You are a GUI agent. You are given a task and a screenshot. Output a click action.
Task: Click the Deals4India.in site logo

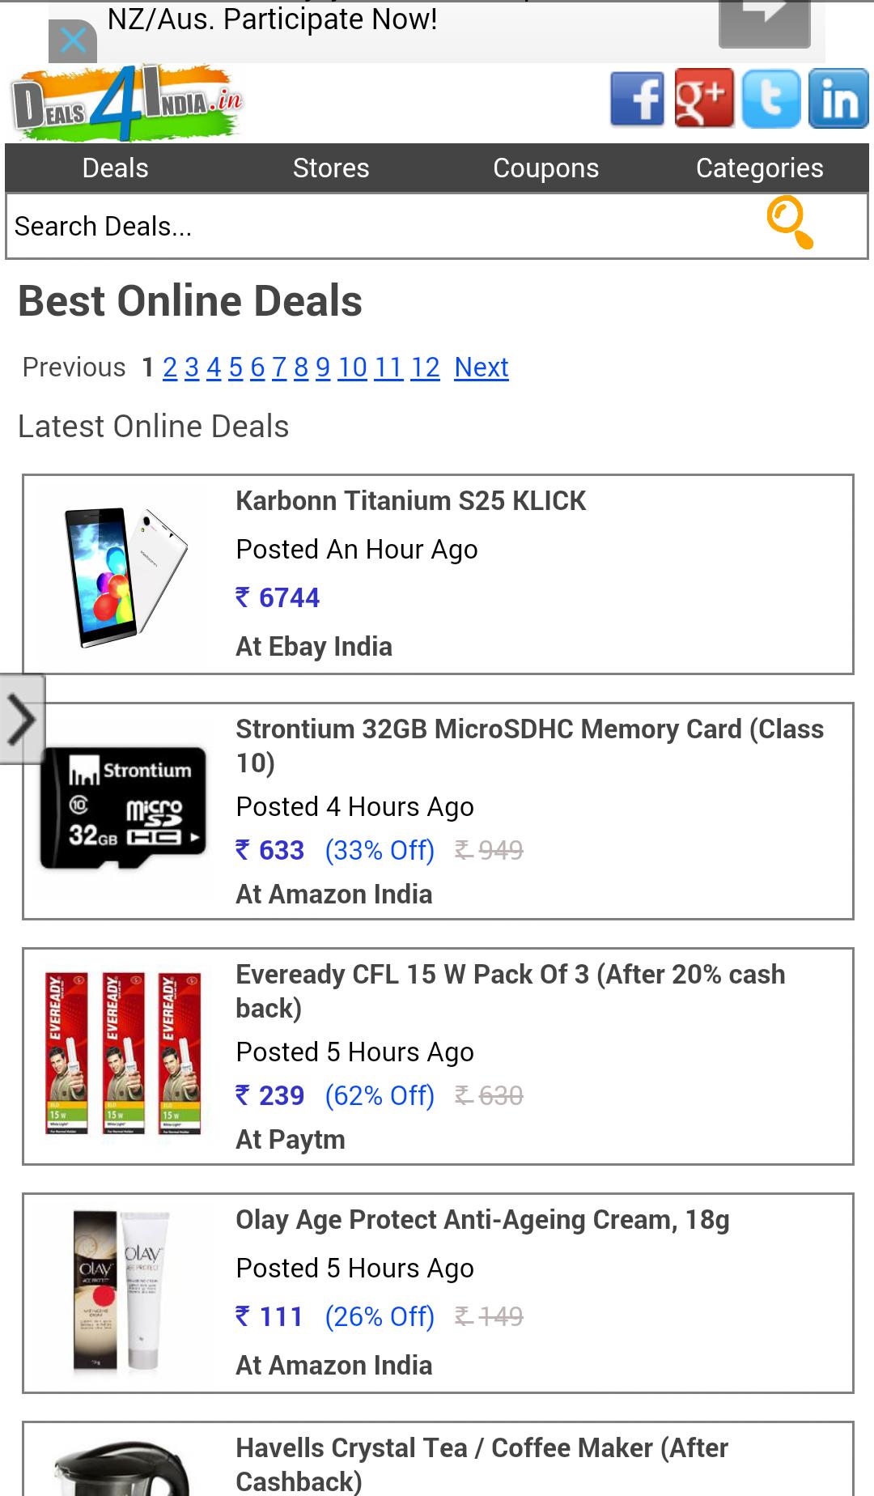[x=129, y=100]
